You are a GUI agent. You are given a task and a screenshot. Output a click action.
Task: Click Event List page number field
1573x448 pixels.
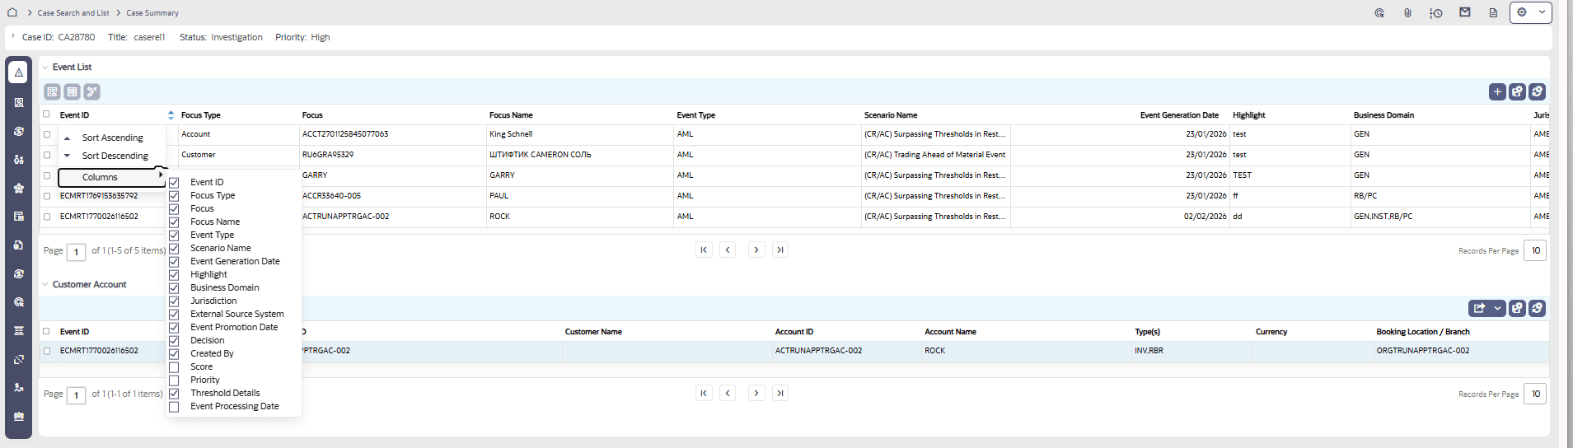pos(76,252)
